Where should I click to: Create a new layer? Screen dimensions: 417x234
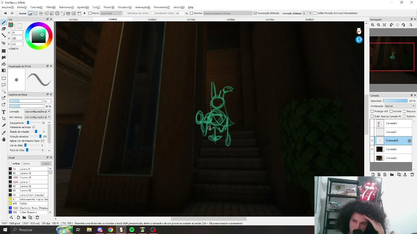click(373, 175)
